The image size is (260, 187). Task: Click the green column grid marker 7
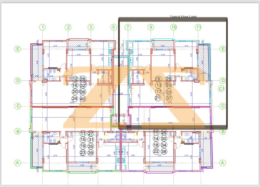coord(128,27)
